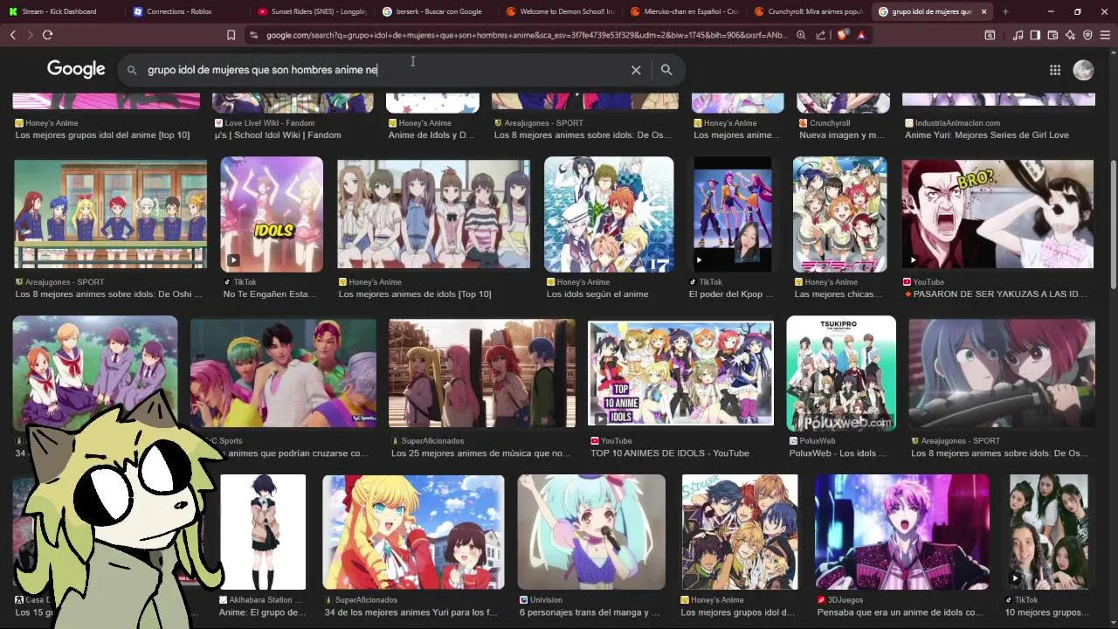Click the page vertical scrollbar

pyautogui.click(x=1113, y=224)
